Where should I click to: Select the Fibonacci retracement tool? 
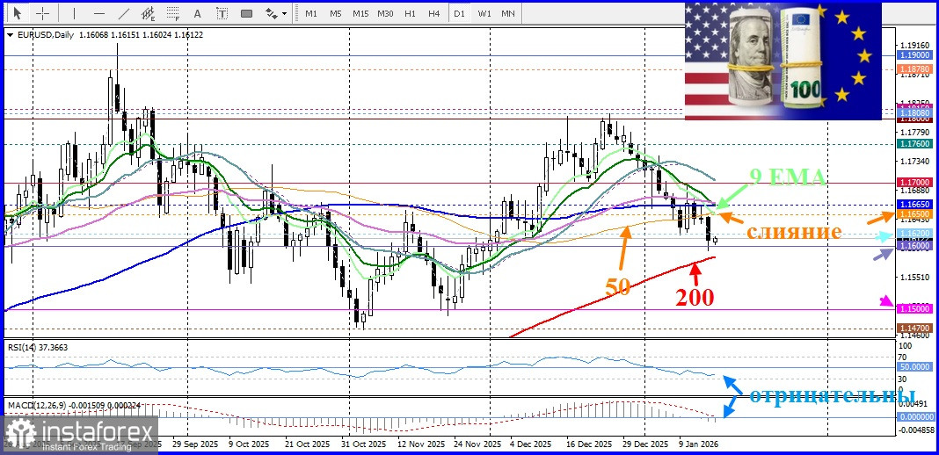click(x=173, y=12)
